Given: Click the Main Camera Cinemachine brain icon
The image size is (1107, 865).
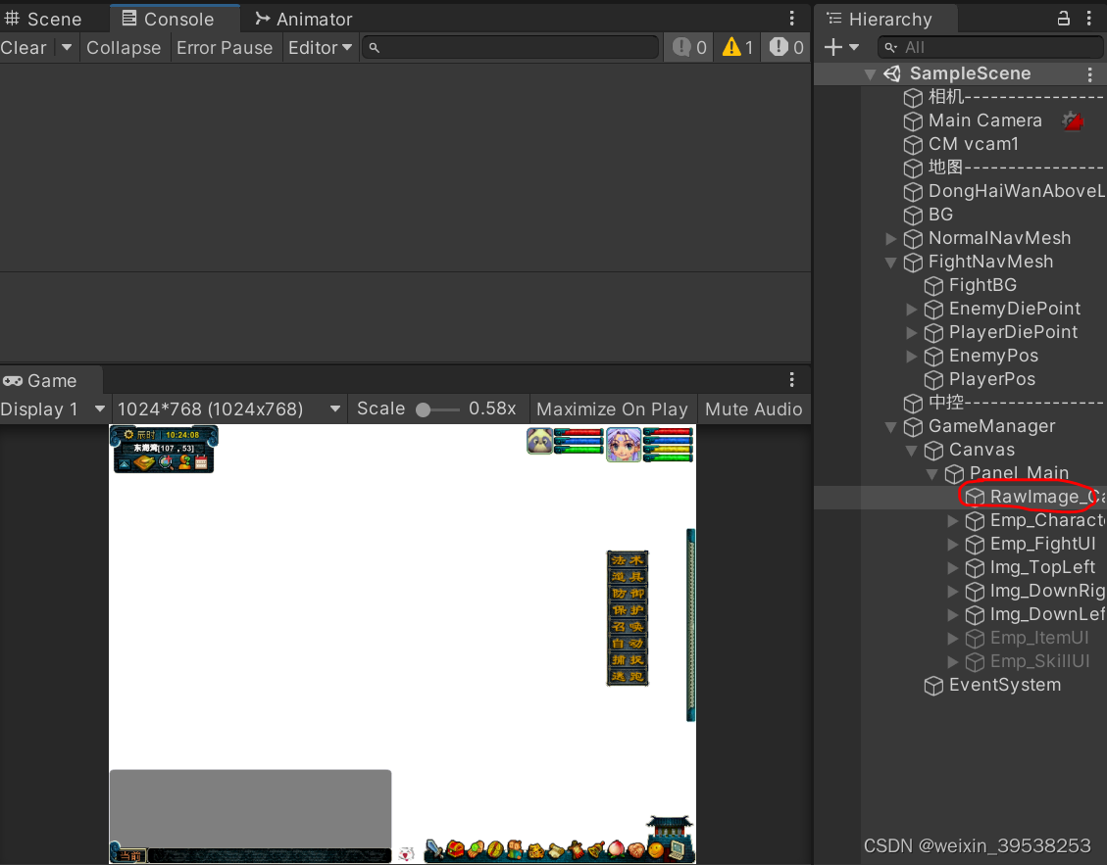Looking at the screenshot, I should click(x=1073, y=120).
